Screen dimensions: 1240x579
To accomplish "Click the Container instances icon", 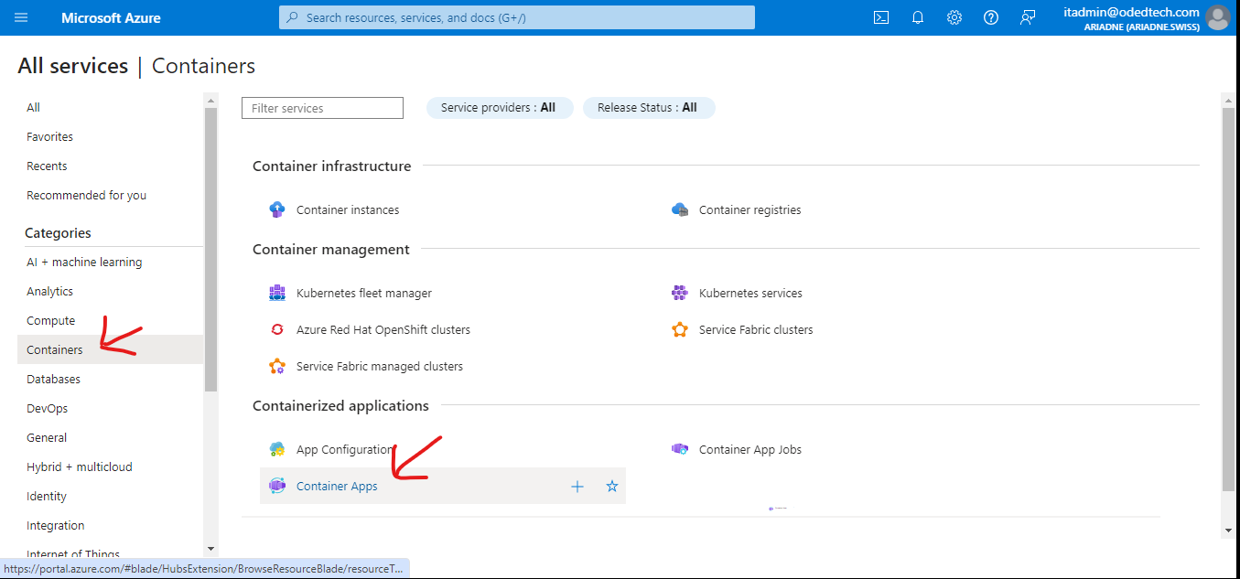I will 277,209.
